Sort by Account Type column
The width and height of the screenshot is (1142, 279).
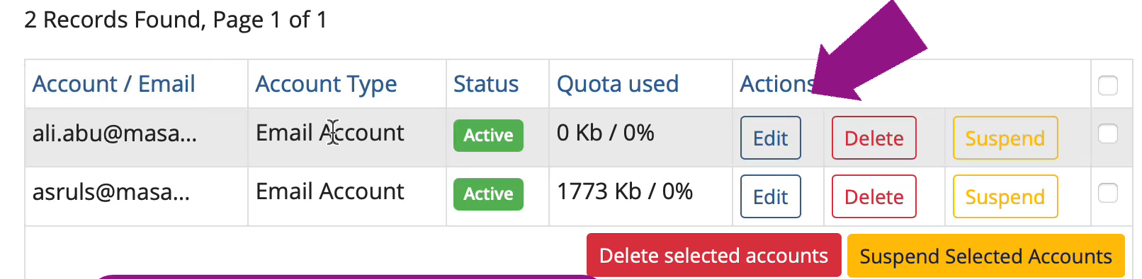(326, 84)
